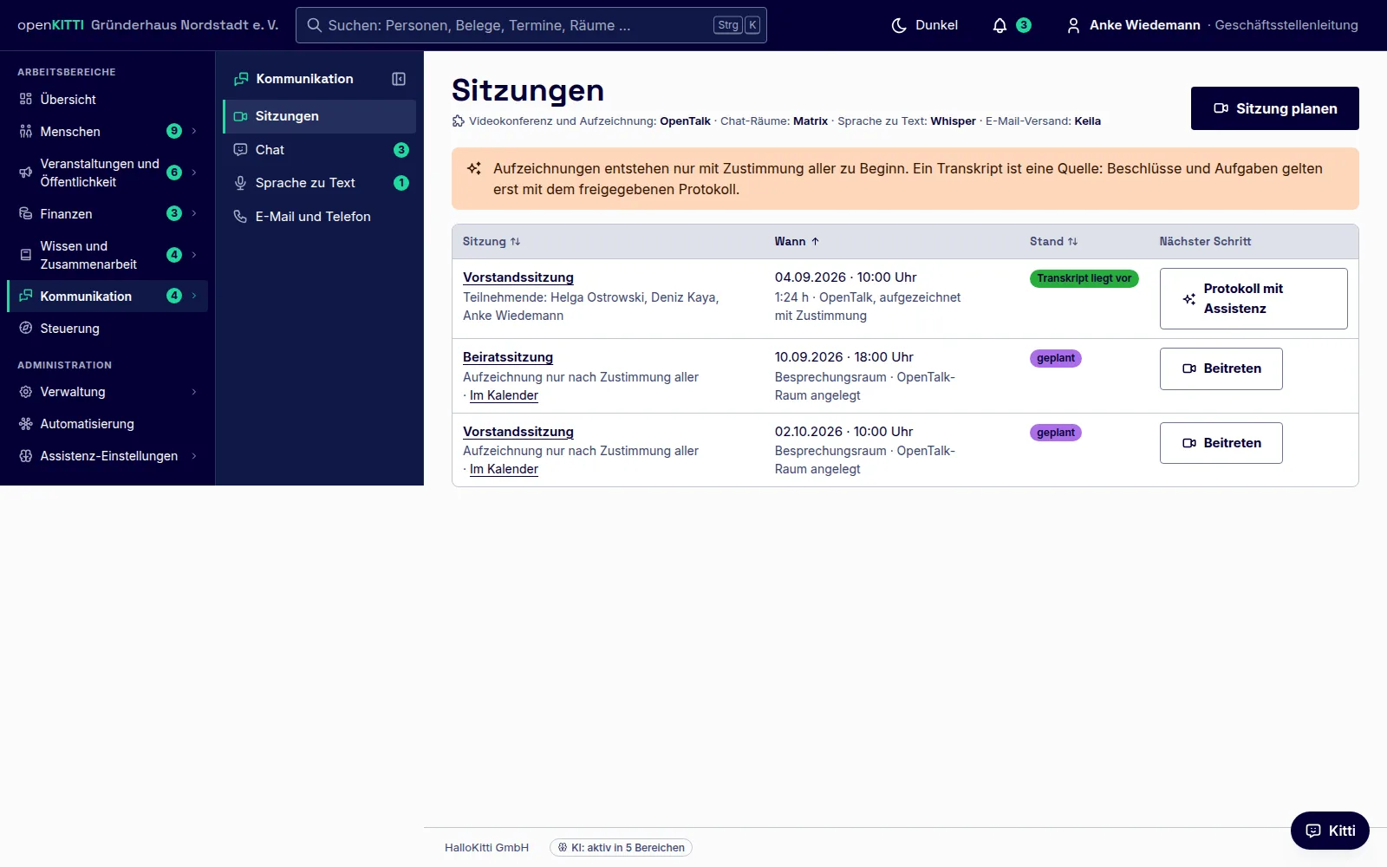This screenshot has height=867, width=1387.
Task: Open the Kitti chat assistant button
Action: pyautogui.click(x=1330, y=831)
